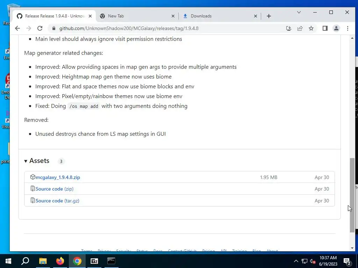358x268 pixels.
Task: Collapse the Assets section
Action: 37,161
